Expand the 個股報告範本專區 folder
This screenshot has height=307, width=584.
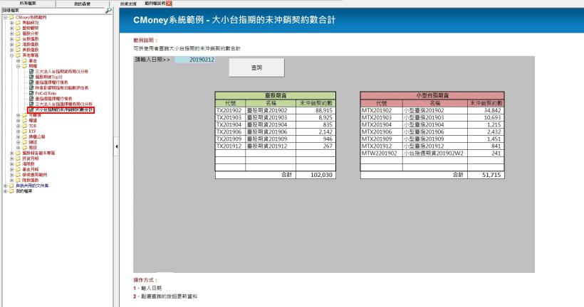pyautogui.click(x=11, y=153)
